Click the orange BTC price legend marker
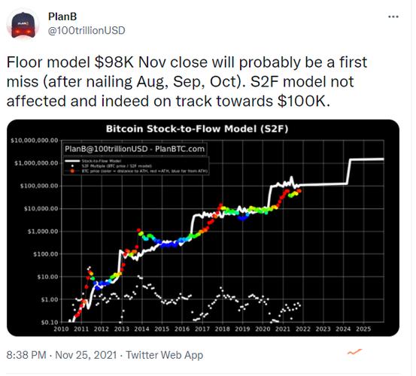416x376 pixels. pyautogui.click(x=72, y=171)
